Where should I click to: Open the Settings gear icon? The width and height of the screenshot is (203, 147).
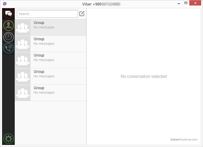8,139
